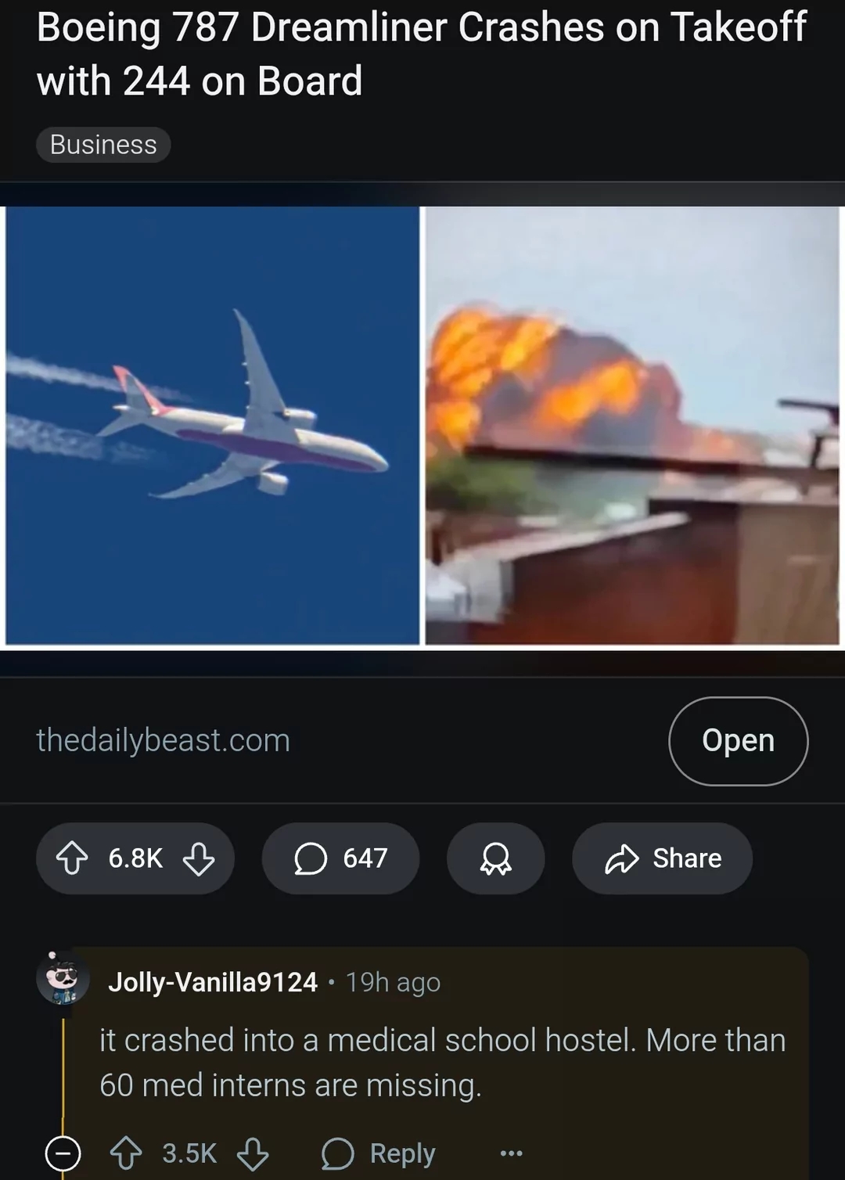
Task: Downvote the Boeing 787 post
Action: (199, 858)
